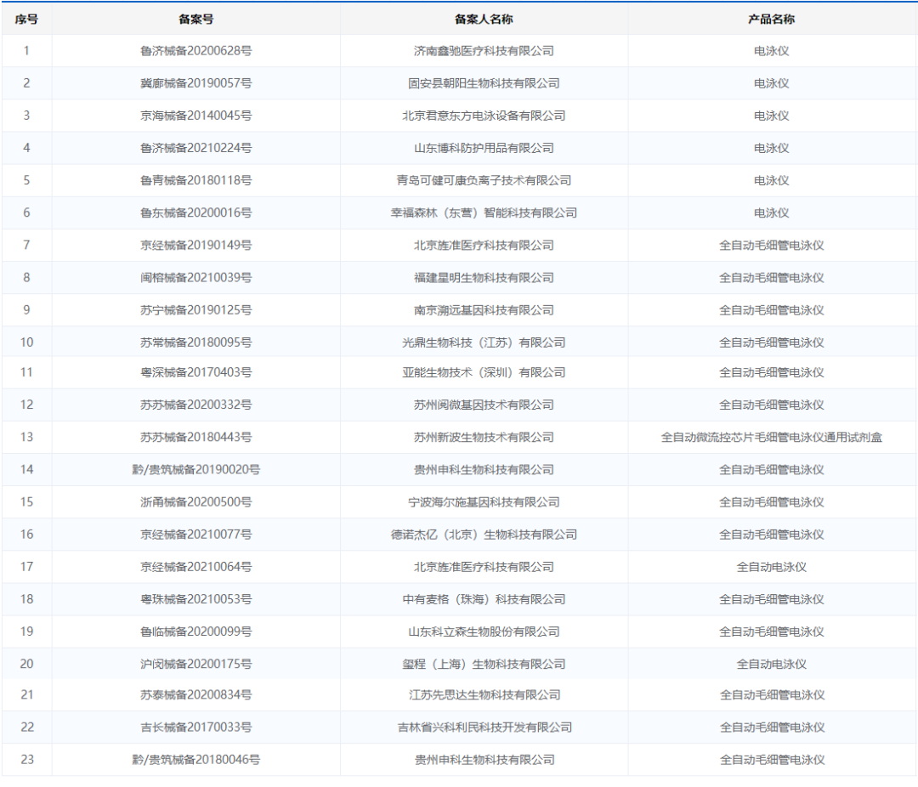Click record number 京海械备20140045号

[x=196, y=116]
